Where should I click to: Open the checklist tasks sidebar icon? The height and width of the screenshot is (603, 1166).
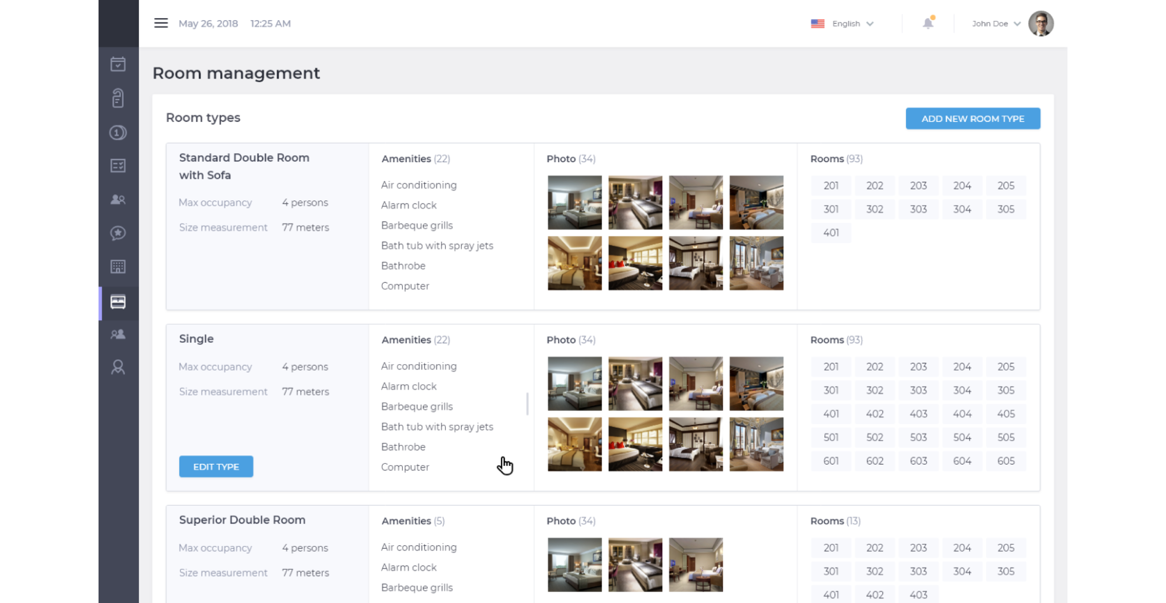pos(118,166)
